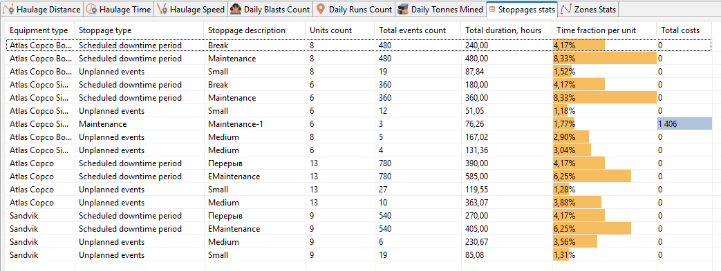
Task: Click events count 19 in Sandvik row
Action: (x=418, y=255)
